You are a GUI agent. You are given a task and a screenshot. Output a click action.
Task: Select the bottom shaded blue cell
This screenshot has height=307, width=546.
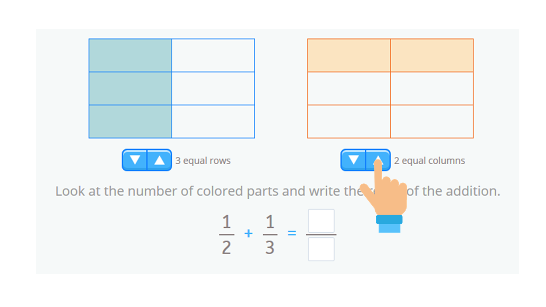pyautogui.click(x=130, y=121)
